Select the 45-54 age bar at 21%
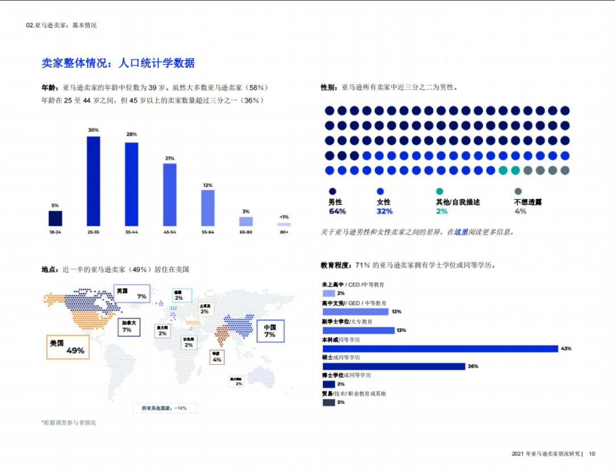The width and height of the screenshot is (615, 475). coord(170,195)
